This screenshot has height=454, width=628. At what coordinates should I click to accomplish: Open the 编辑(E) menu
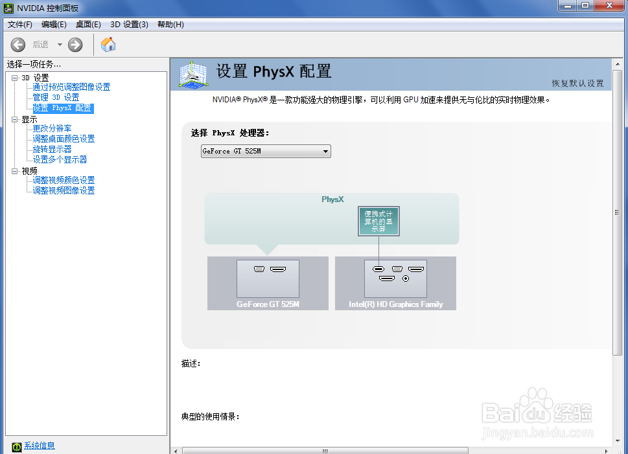pos(54,25)
